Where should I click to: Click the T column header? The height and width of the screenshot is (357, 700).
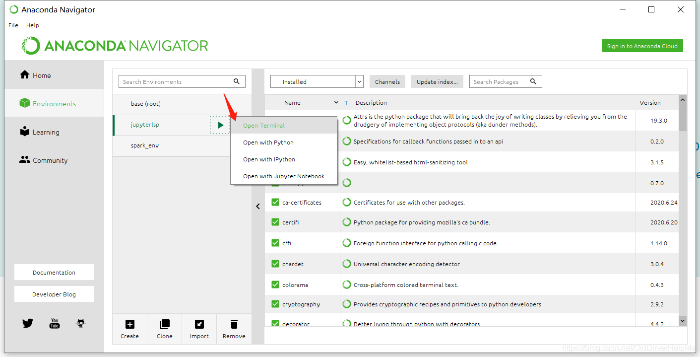pos(346,102)
